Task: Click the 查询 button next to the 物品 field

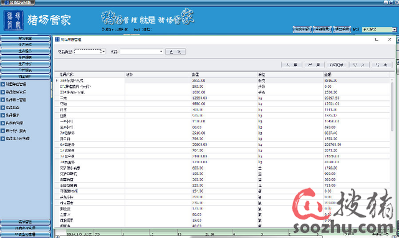Action: coord(175,52)
